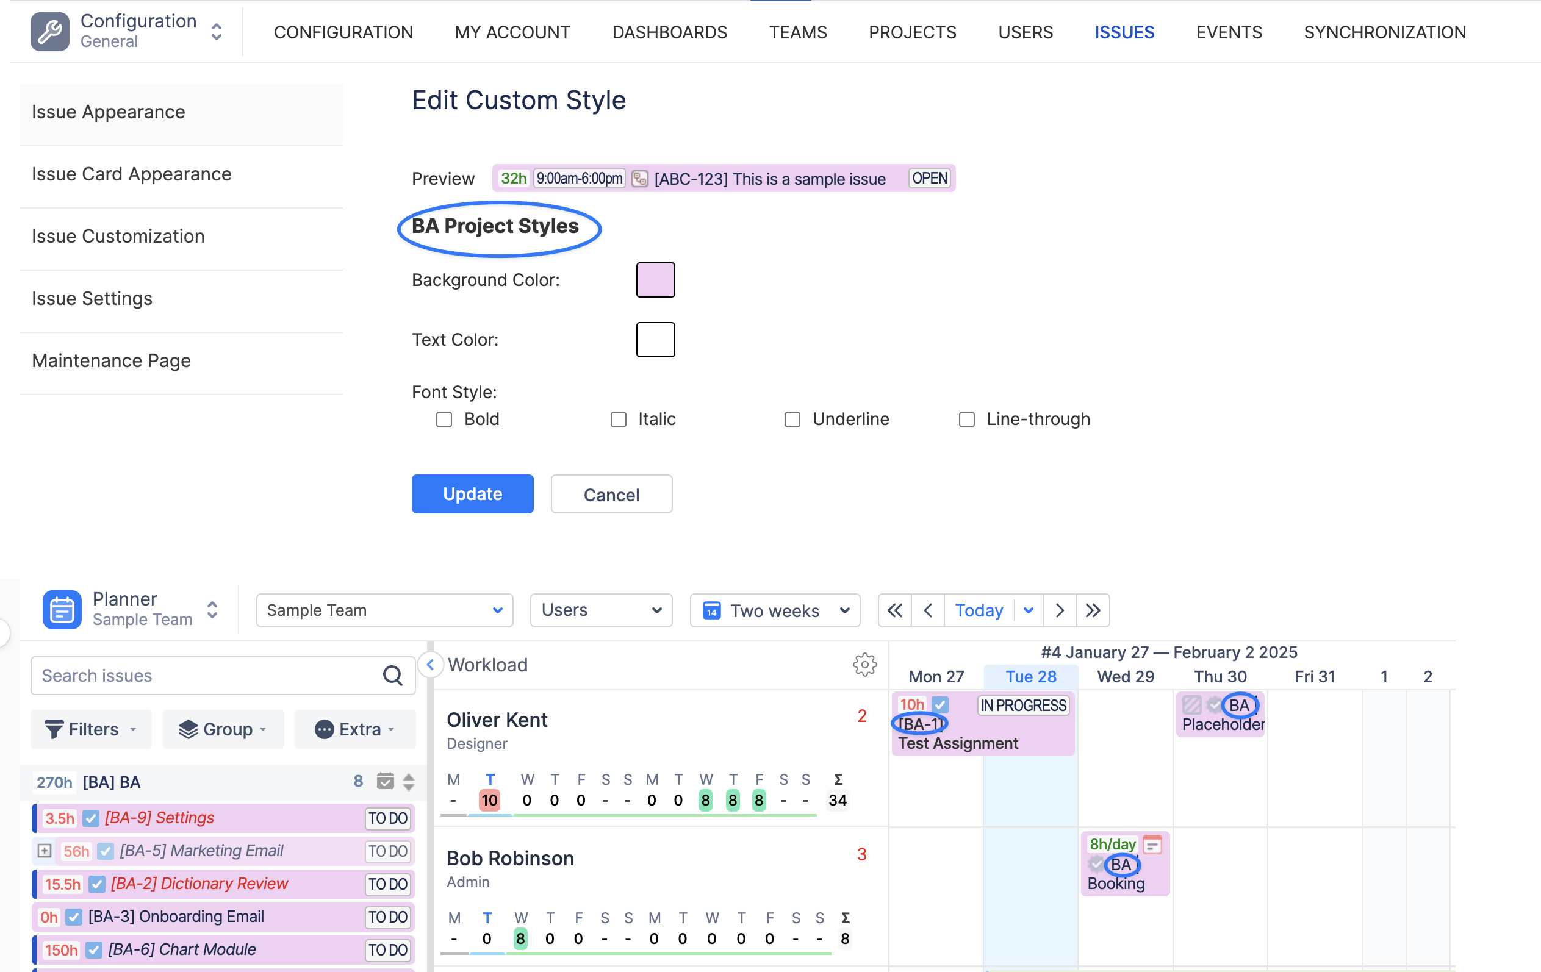Screen dimensions: 1541x972
Task: Collapse sidebar with left chevron button
Action: pyautogui.click(x=431, y=665)
